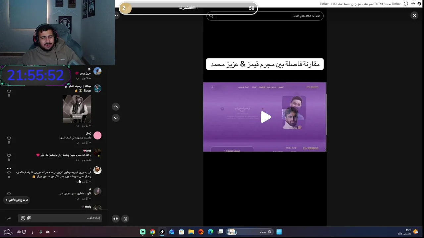Viewport: 424px width, 238px height.
Task: Insert a mention with the @ icon
Action: coord(29,218)
